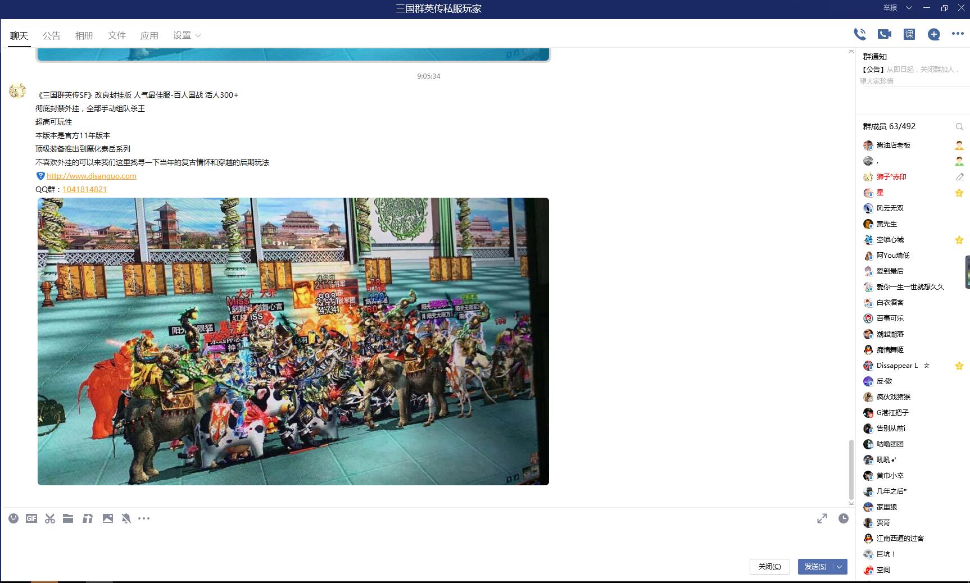Screen dimensions: 970x583
Task: Open the send options dropdown arrow
Action: point(840,567)
